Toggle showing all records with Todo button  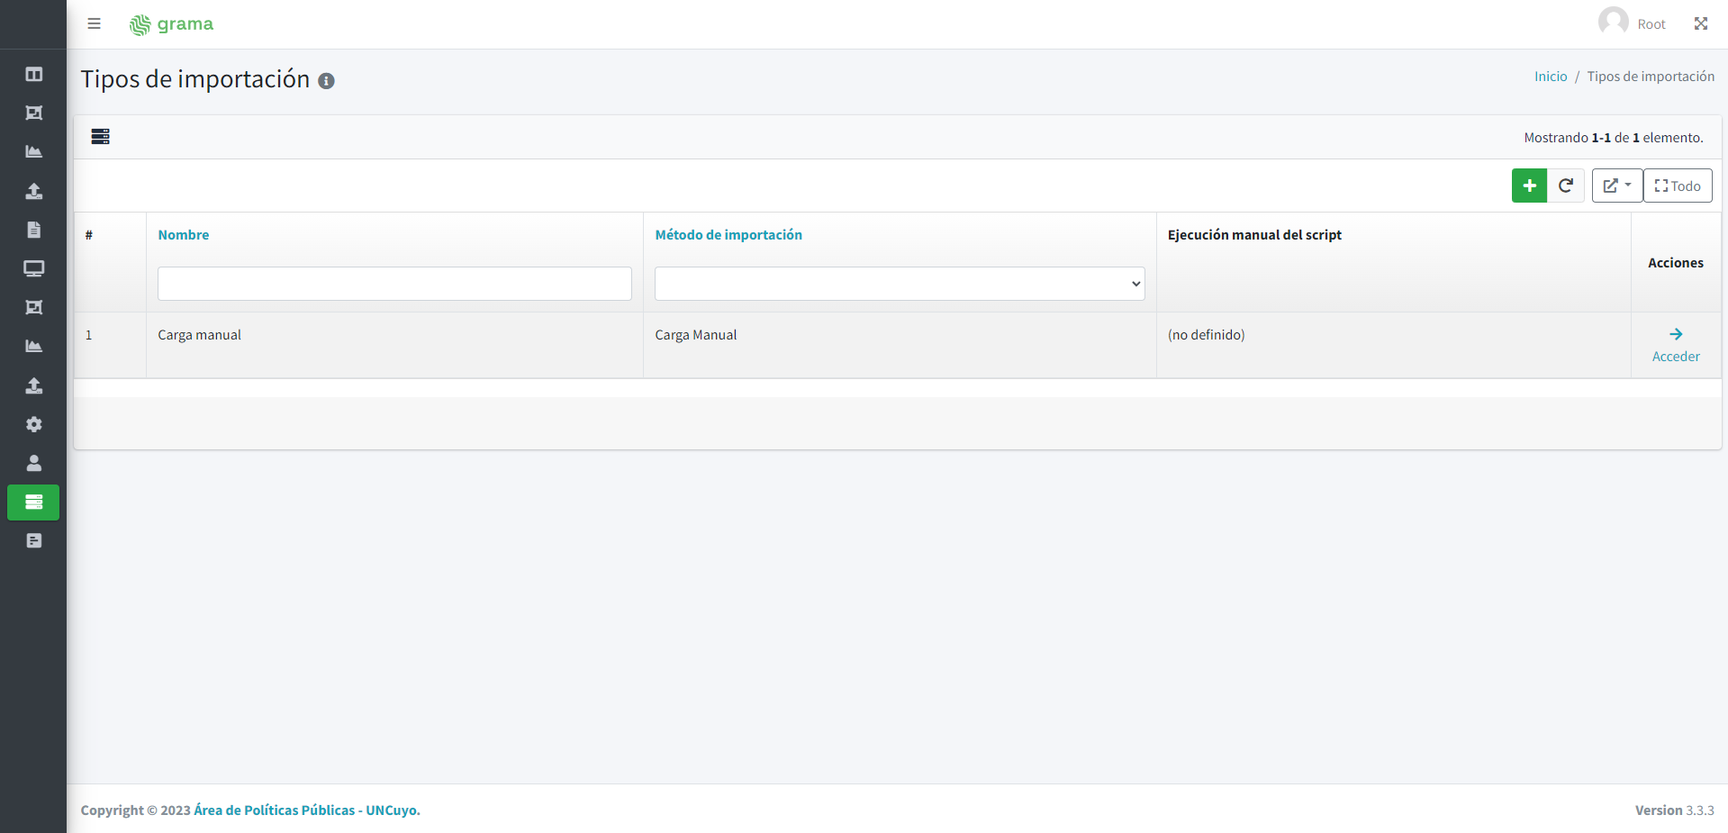point(1677,186)
